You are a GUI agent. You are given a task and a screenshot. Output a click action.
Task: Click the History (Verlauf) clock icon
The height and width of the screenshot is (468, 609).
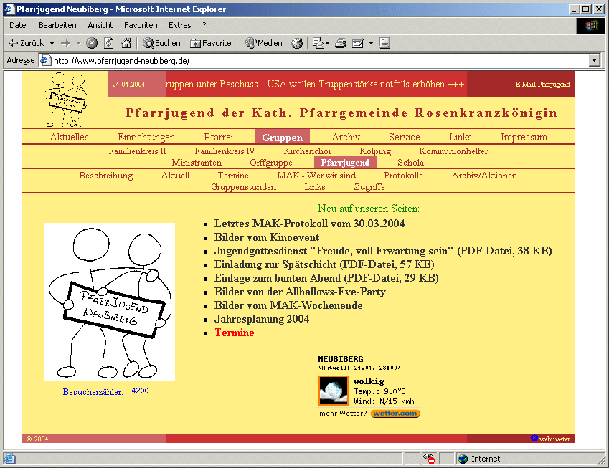point(297,43)
